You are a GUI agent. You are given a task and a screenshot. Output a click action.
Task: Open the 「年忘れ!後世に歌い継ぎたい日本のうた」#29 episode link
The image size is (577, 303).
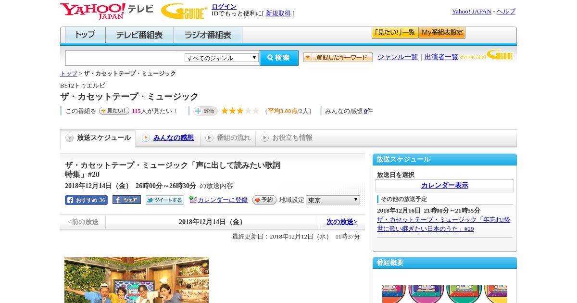click(443, 224)
